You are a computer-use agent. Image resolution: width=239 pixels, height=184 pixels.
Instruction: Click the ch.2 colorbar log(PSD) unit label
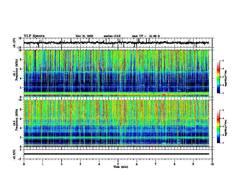point(226,128)
